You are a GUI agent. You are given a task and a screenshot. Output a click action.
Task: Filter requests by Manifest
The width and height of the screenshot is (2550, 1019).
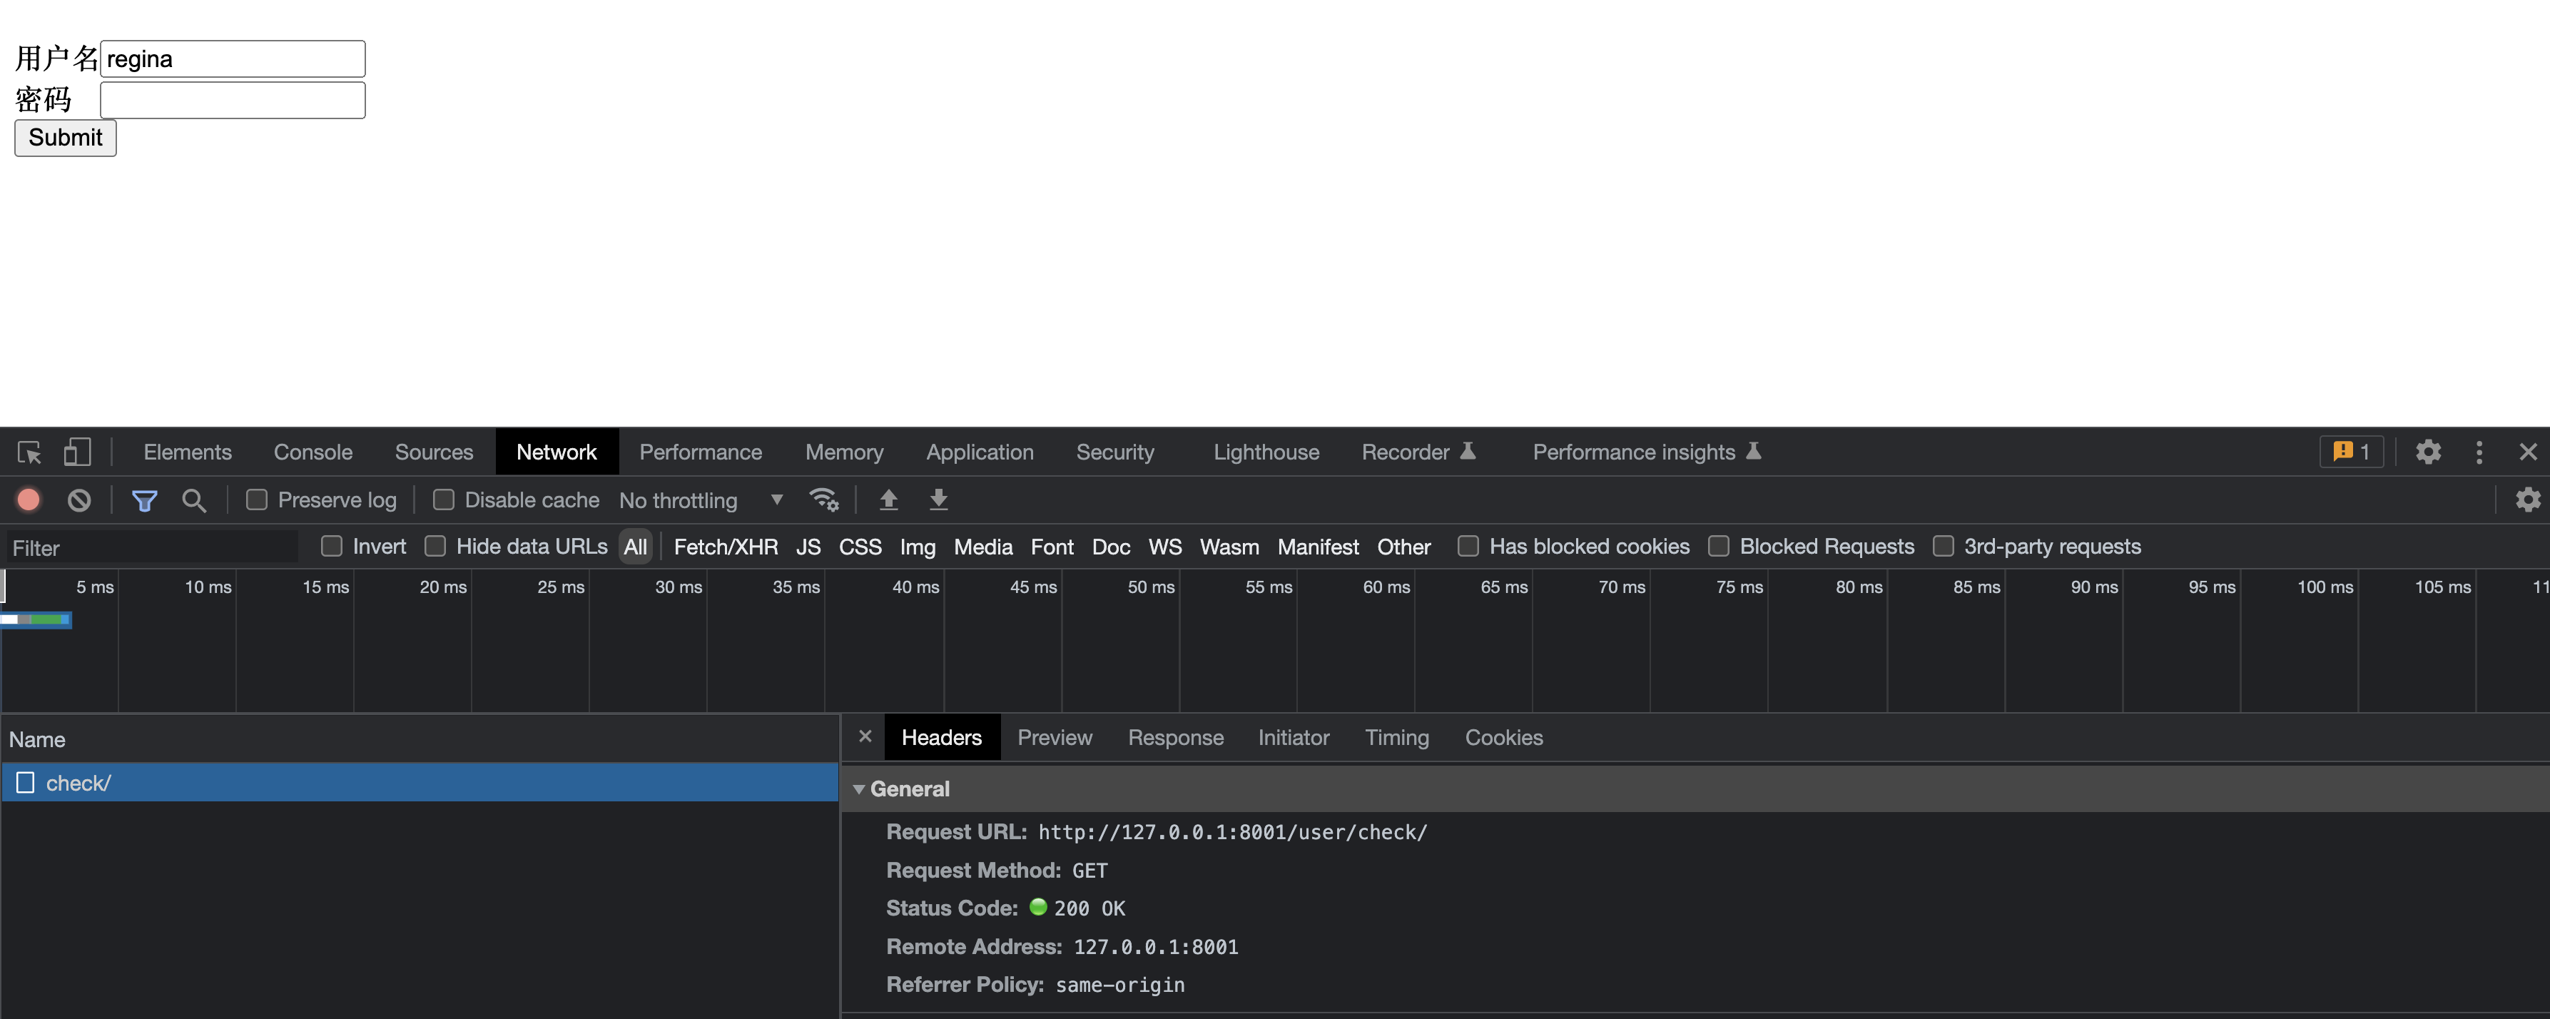pos(1318,547)
